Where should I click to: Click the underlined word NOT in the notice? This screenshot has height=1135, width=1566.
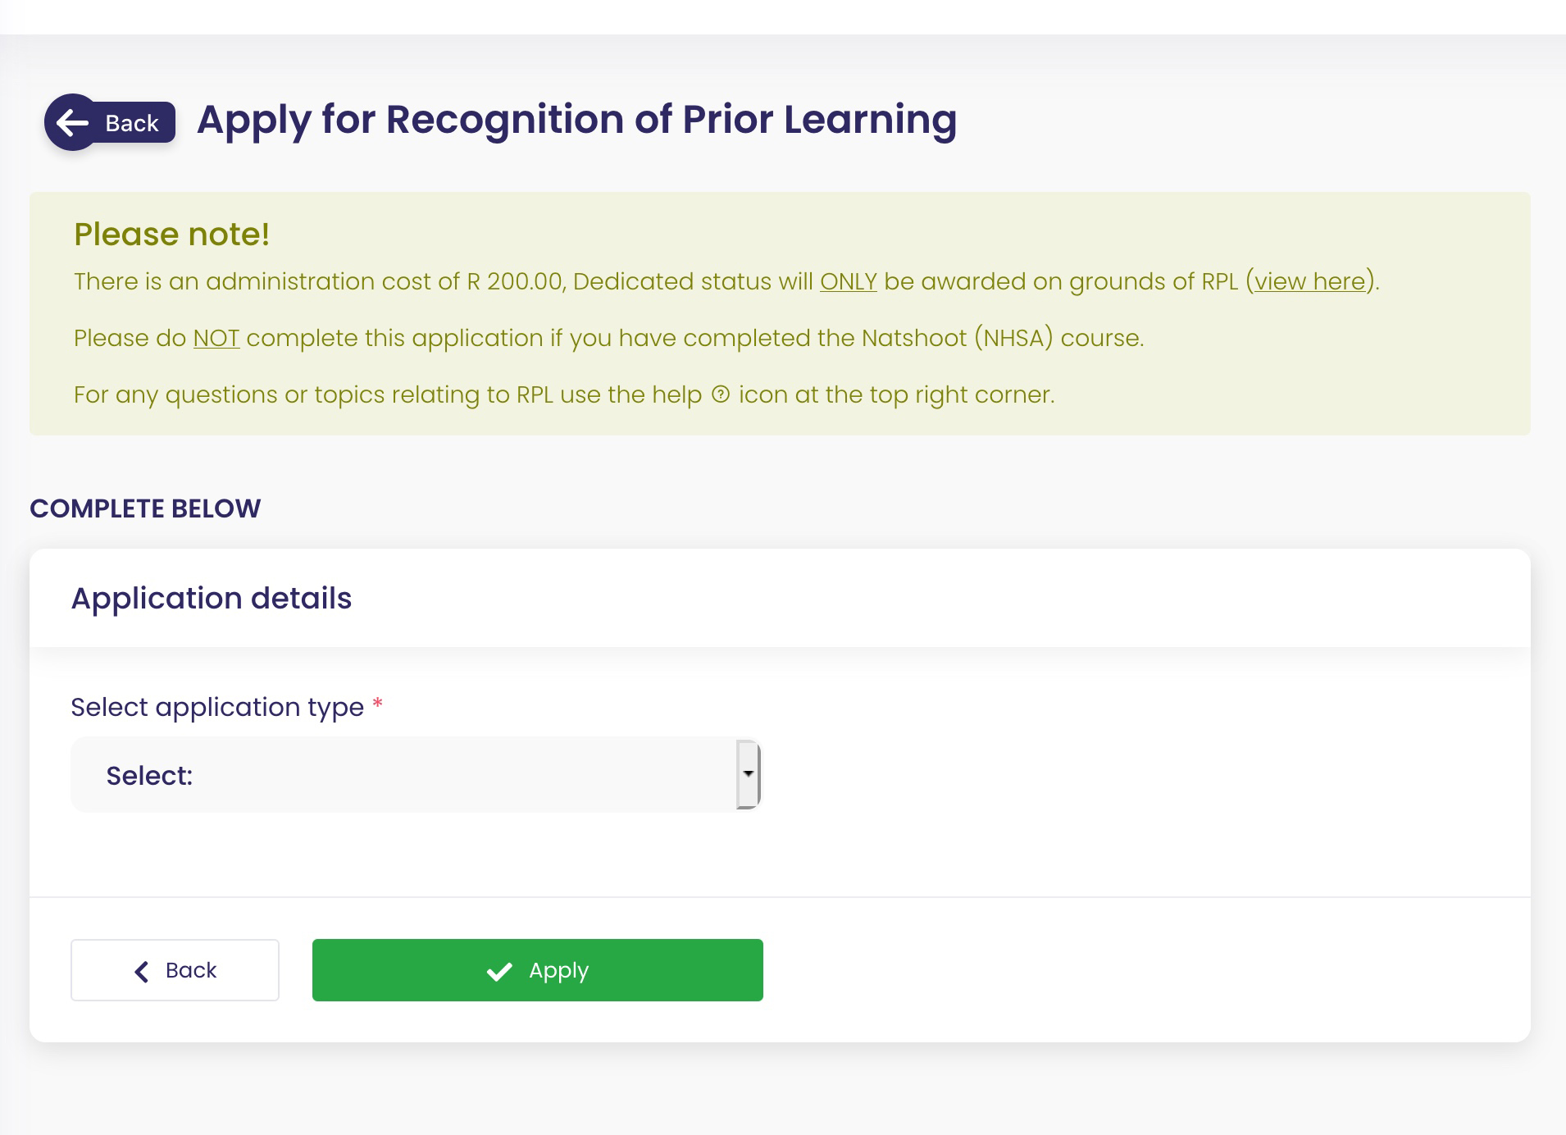pyautogui.click(x=216, y=338)
